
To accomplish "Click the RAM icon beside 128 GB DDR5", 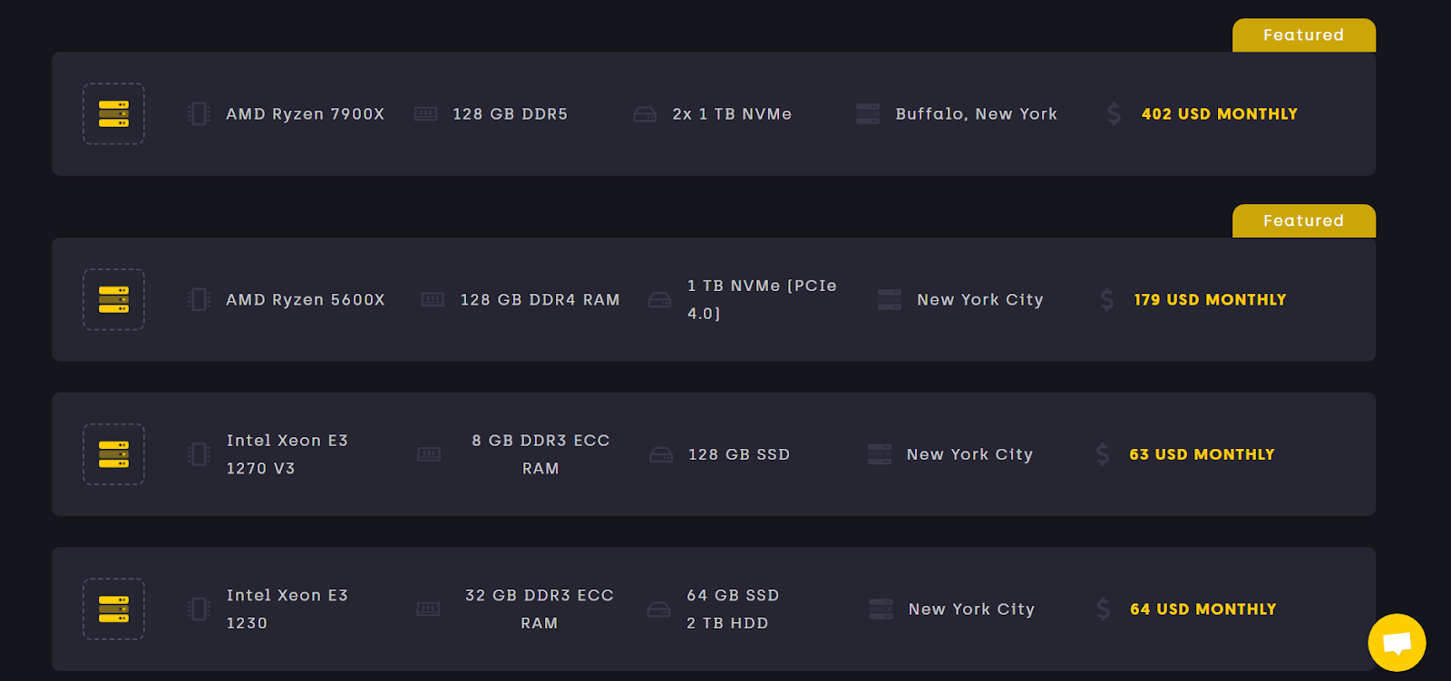I will coord(426,113).
